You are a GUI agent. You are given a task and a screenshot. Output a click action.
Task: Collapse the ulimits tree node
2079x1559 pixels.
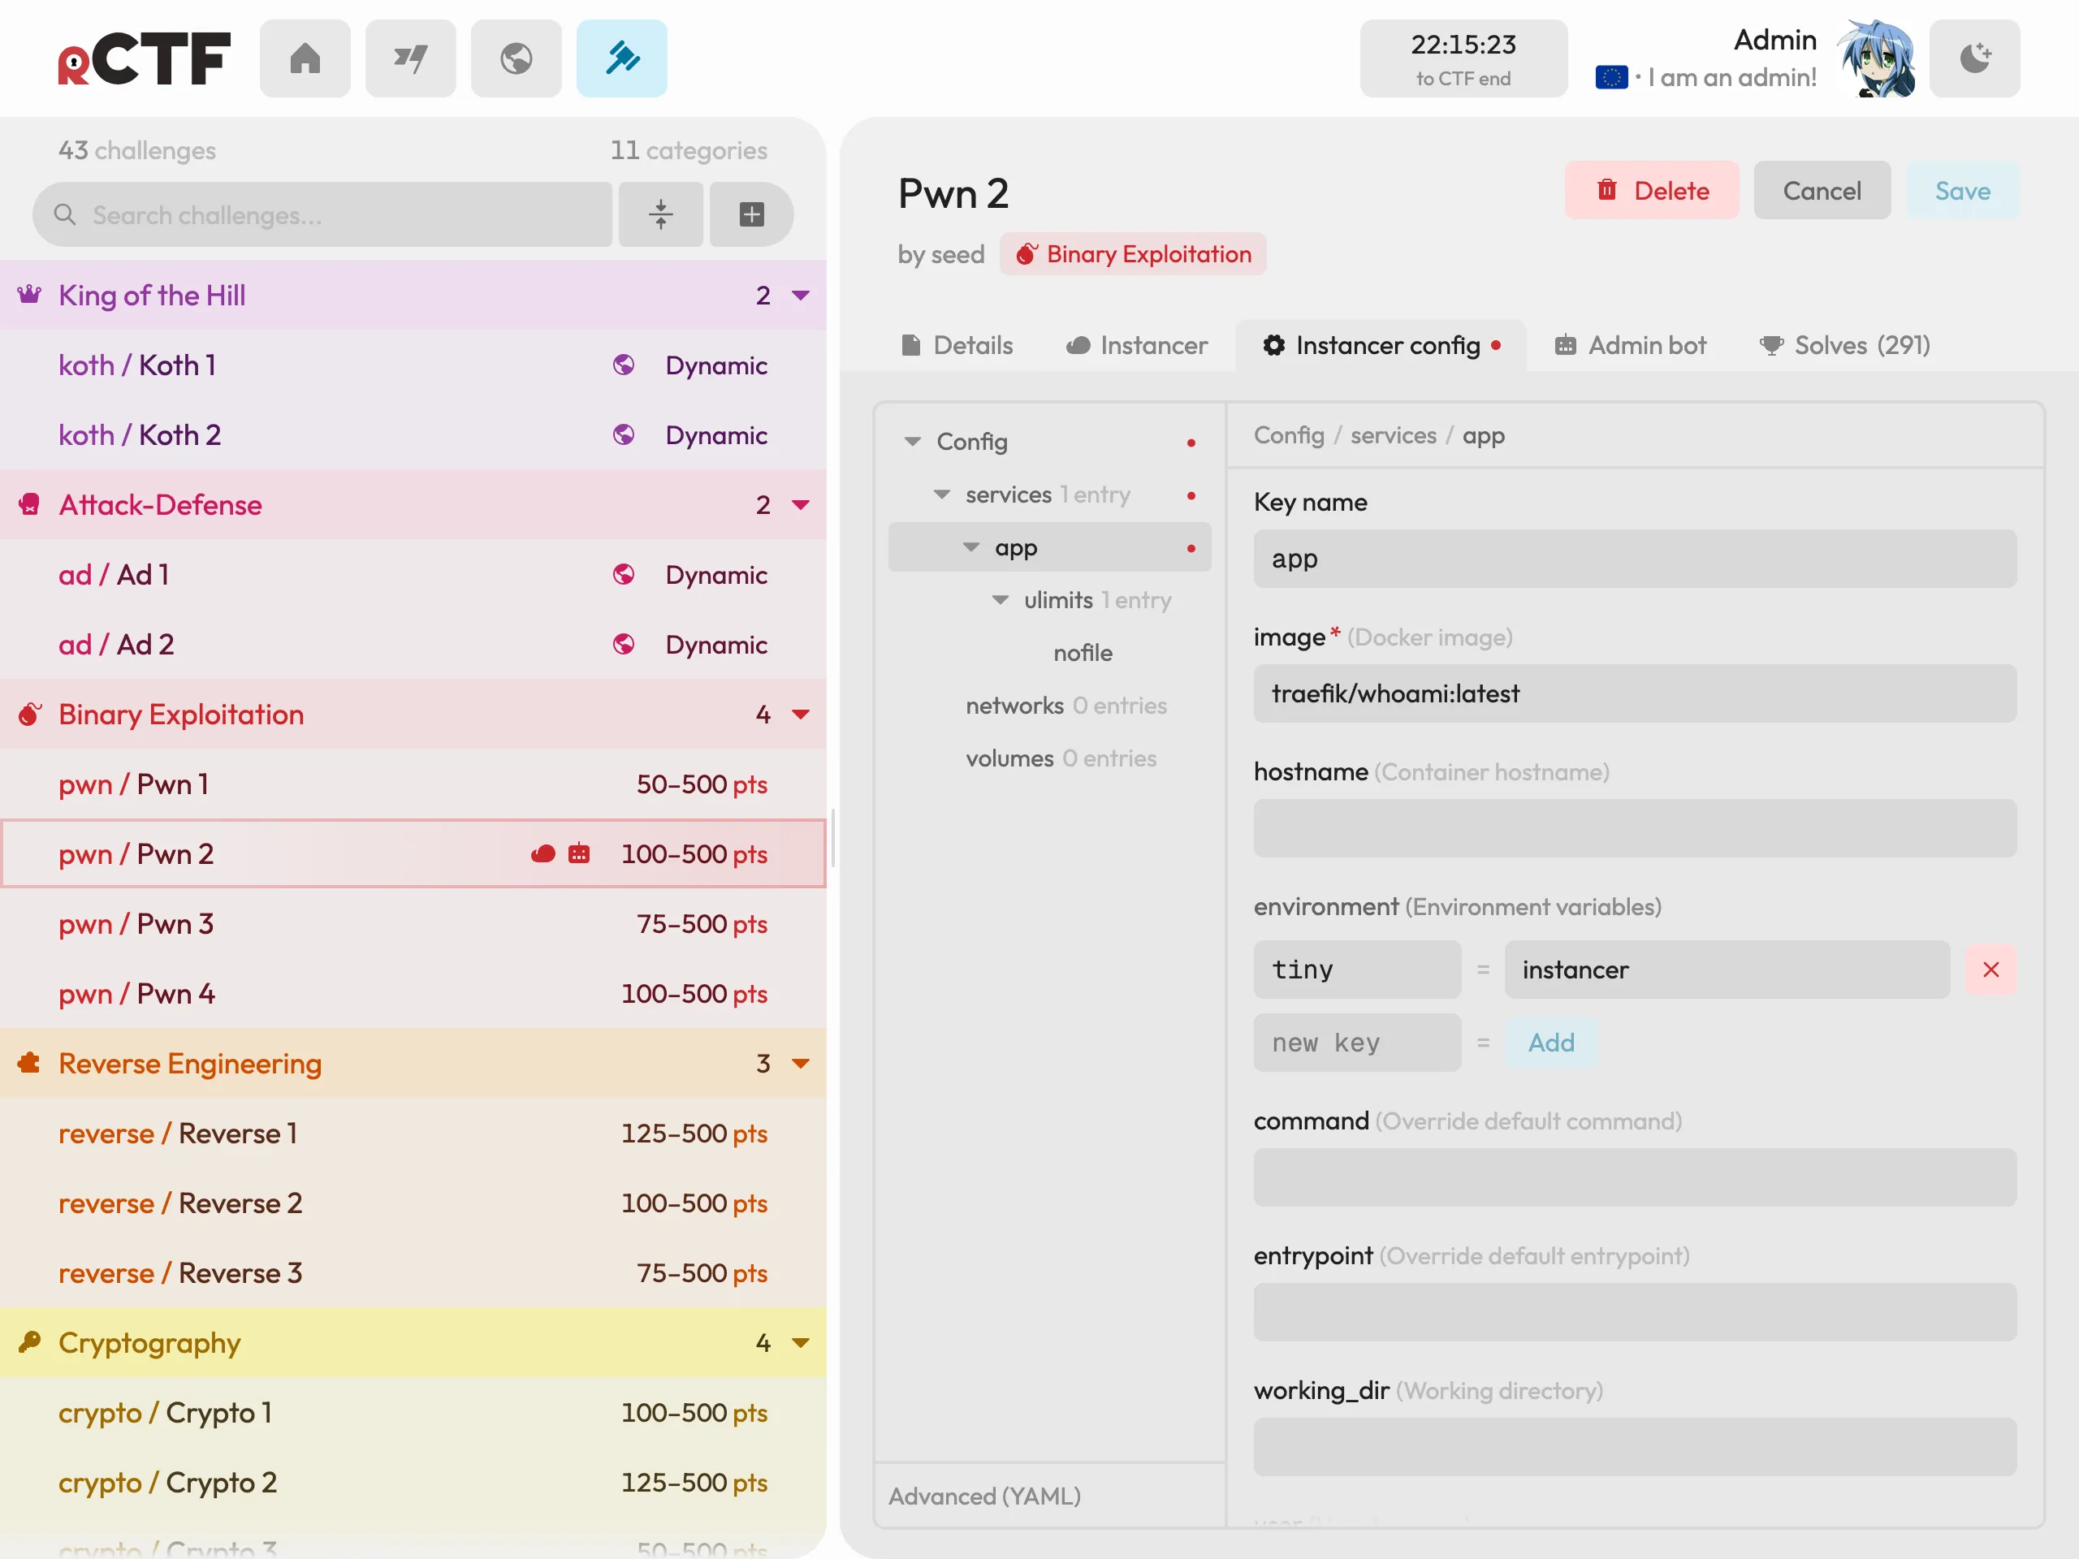[1000, 599]
